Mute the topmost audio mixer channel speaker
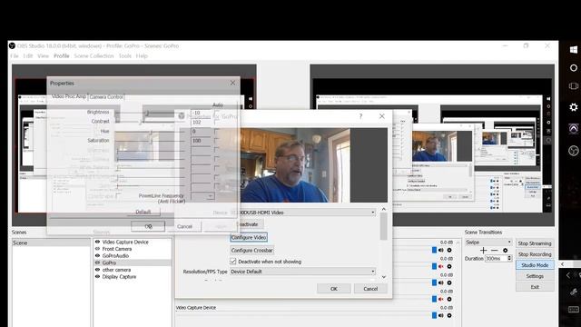 [x=441, y=251]
